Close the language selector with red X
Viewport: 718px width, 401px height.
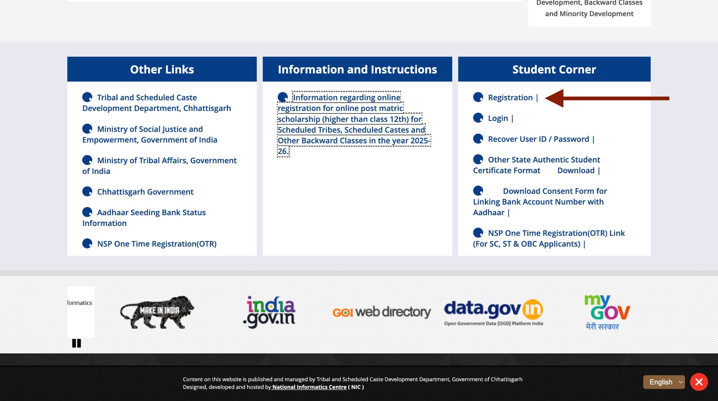point(699,382)
